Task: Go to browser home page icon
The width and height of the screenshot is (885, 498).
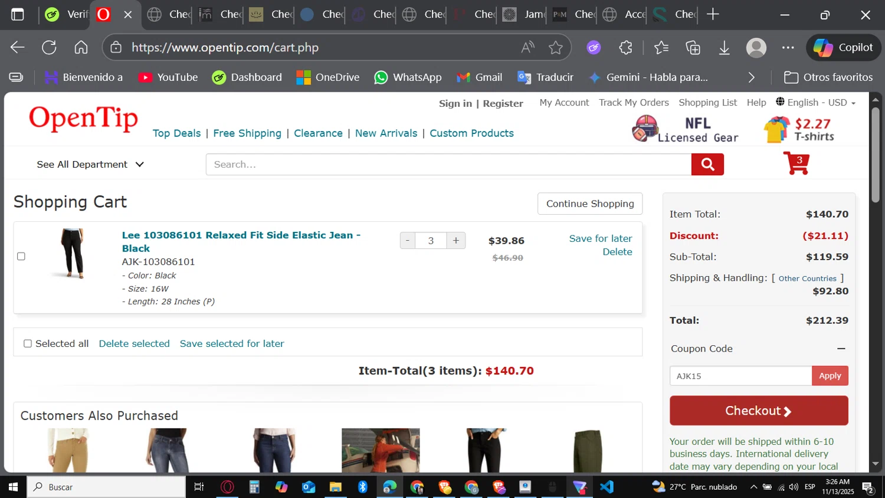Action: (81, 47)
